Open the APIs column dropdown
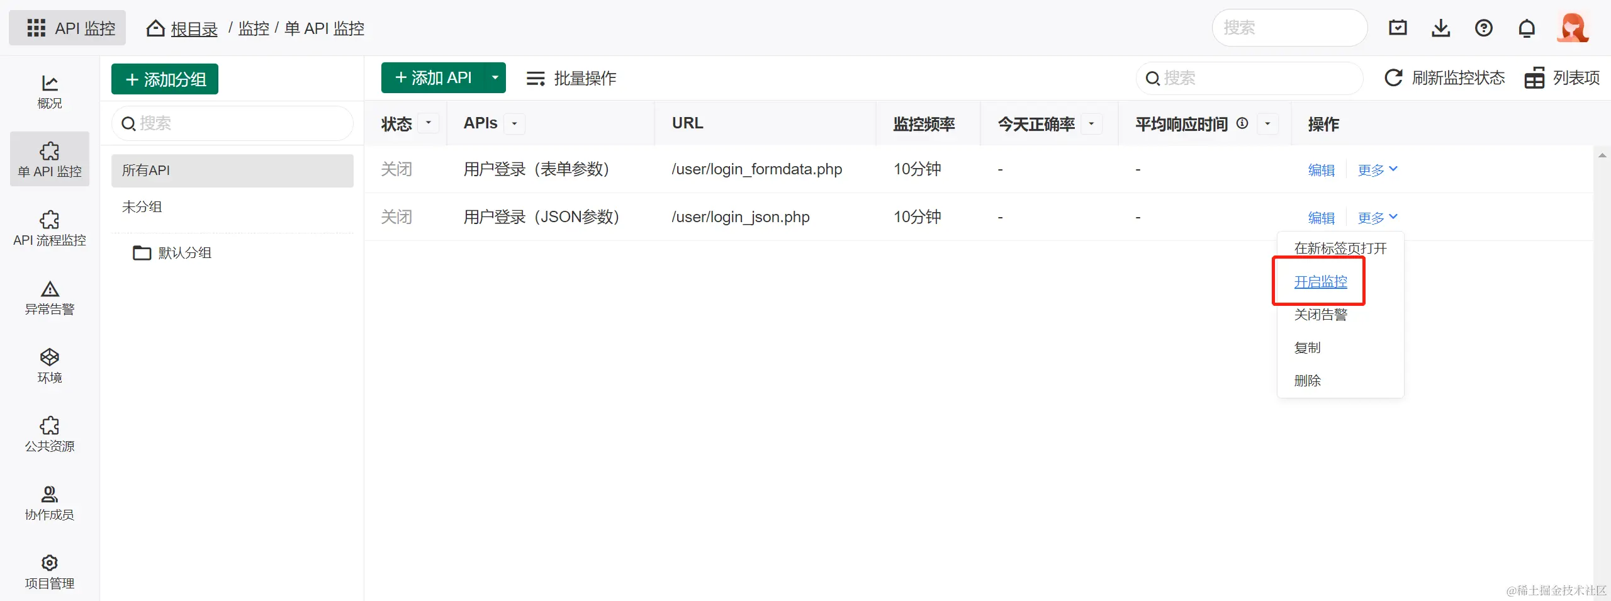This screenshot has width=1611, height=601. pos(515,123)
